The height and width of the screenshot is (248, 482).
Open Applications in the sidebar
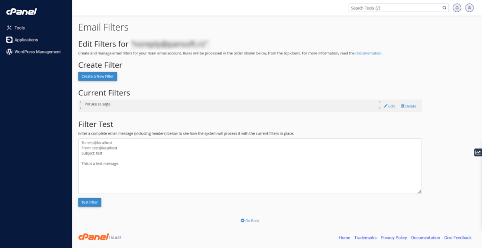pyautogui.click(x=26, y=40)
